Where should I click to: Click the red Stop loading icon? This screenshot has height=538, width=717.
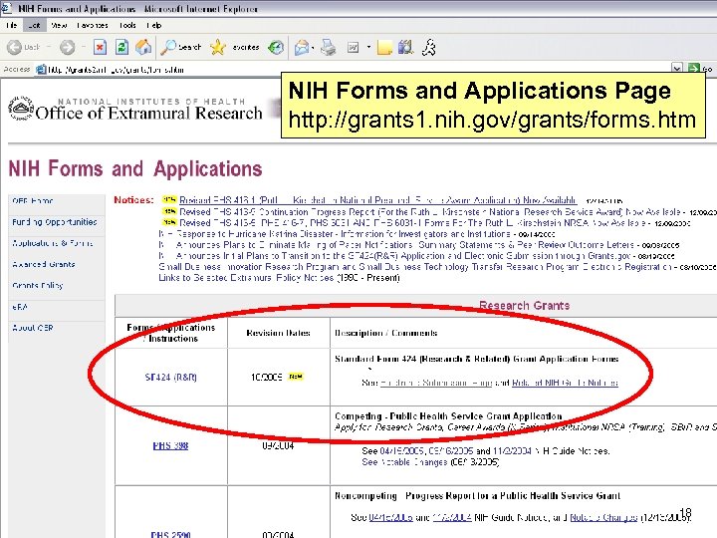click(x=100, y=47)
